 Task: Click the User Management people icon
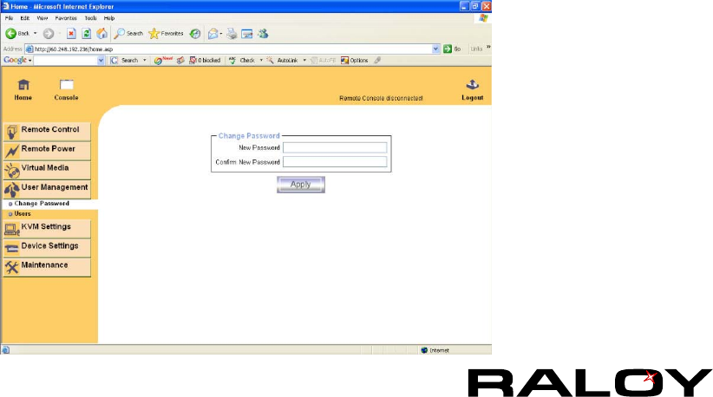[x=12, y=190]
